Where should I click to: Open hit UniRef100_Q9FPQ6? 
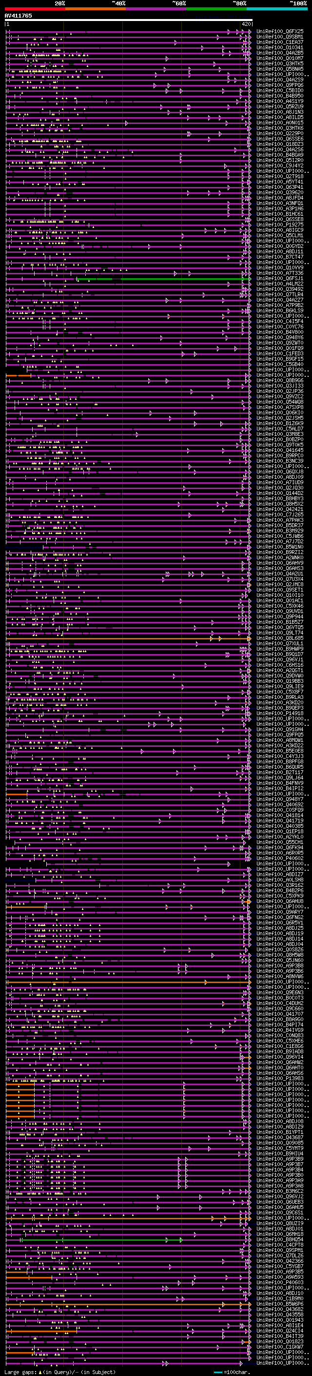[x=280, y=85]
